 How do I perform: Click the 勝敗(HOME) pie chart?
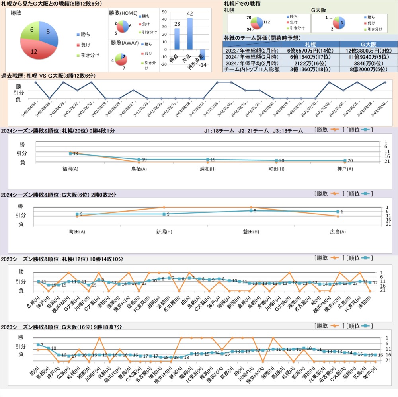tap(122, 27)
